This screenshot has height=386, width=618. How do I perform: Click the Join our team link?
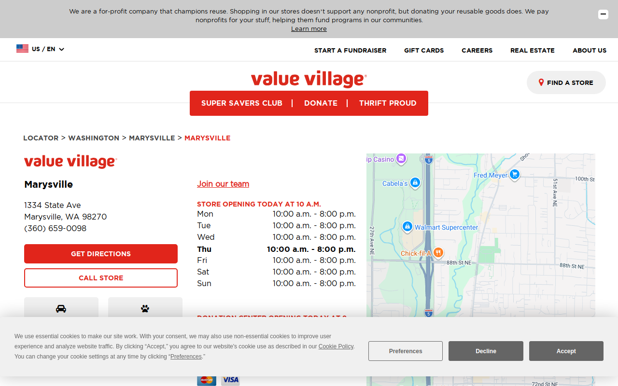(223, 184)
